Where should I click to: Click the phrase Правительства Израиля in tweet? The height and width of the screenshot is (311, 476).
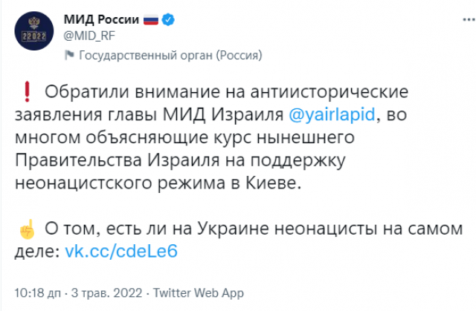pos(153,160)
